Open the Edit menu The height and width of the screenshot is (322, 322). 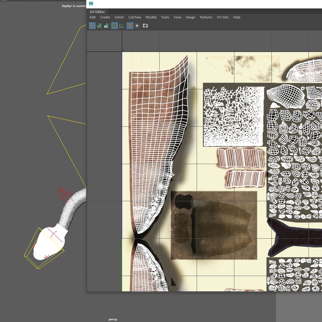click(x=93, y=17)
